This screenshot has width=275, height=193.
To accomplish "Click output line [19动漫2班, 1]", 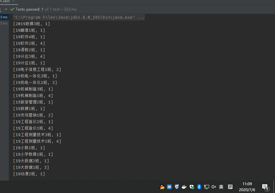I will click(x=29, y=174).
